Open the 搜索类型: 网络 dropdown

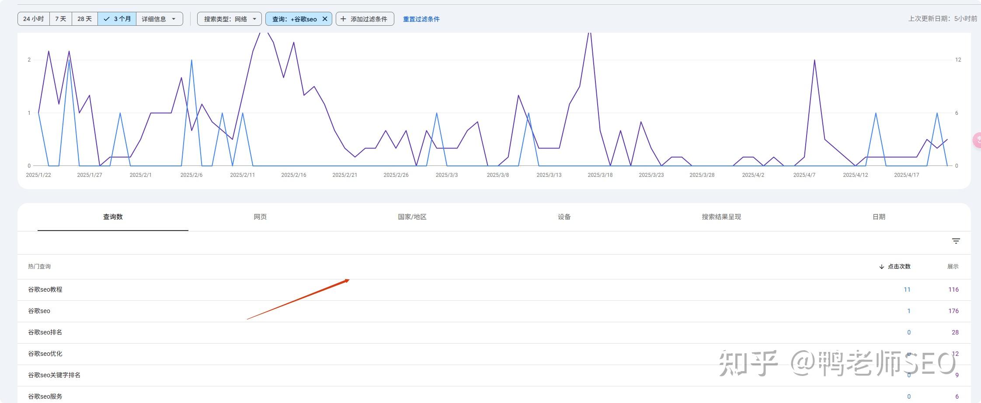(x=230, y=19)
